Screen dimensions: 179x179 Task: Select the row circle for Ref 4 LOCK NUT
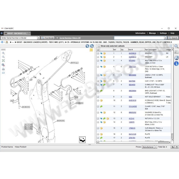coord(98,67)
